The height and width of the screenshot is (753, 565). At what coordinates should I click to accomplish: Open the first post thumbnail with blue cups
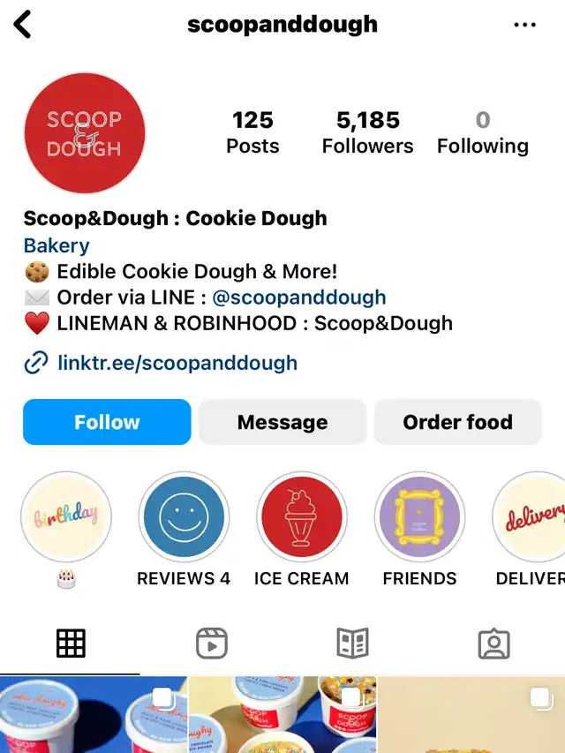point(94,714)
